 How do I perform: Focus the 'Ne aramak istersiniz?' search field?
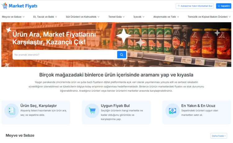tap(64, 55)
